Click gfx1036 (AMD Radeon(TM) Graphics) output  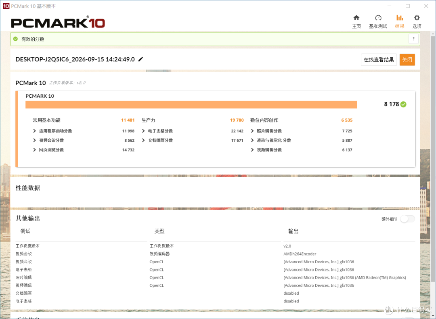pyautogui.click(x=344, y=277)
